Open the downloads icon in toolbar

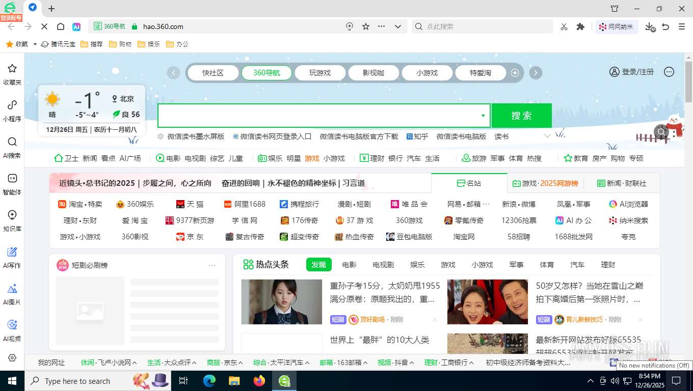pos(650,26)
